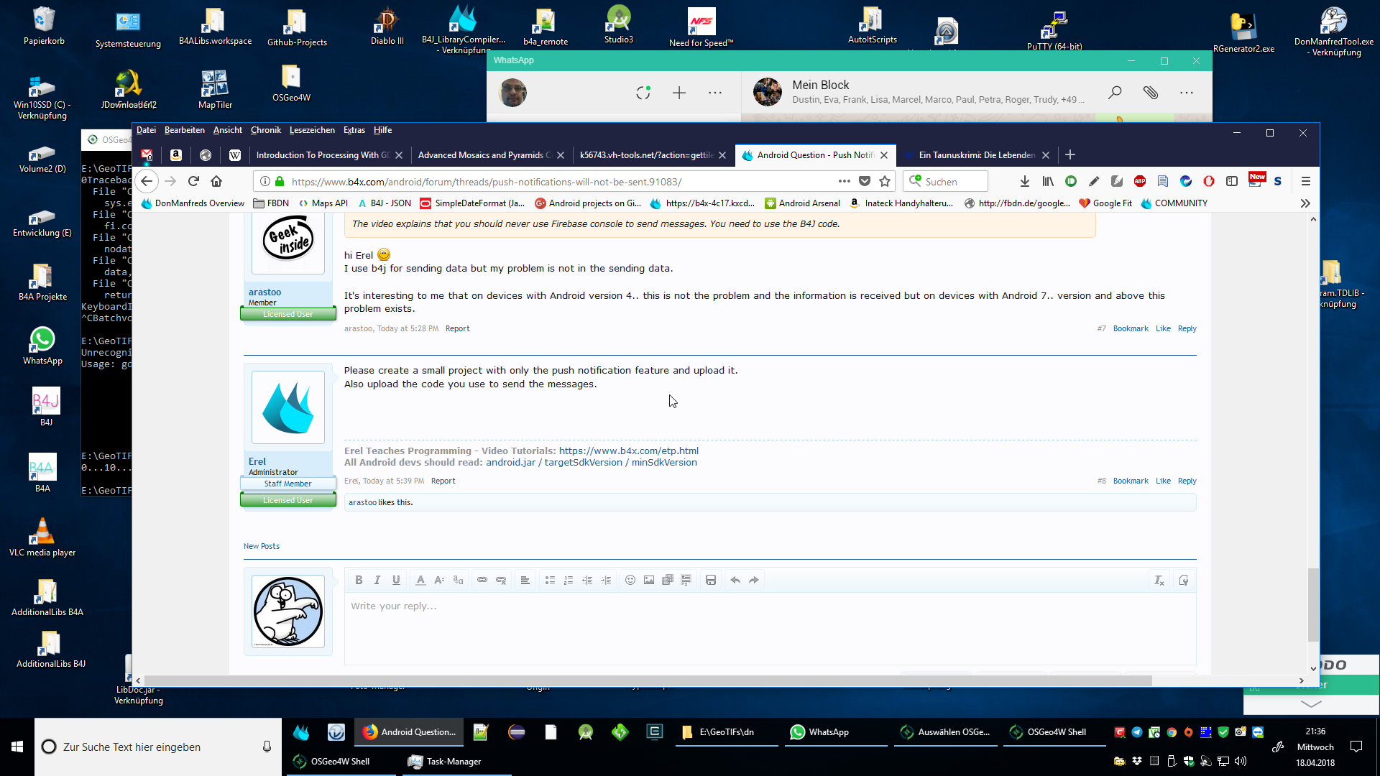Toggle bold formatting in reply editor
1380x776 pixels.
point(359,580)
